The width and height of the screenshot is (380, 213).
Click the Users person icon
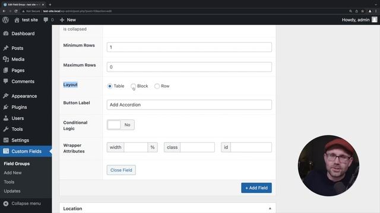click(x=6, y=118)
